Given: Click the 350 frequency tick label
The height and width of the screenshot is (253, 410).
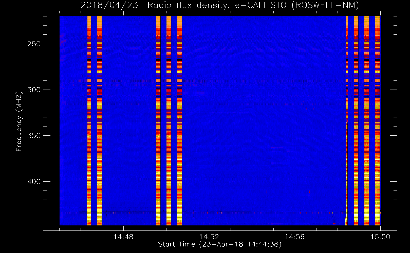Looking at the screenshot, I should pos(34,136).
